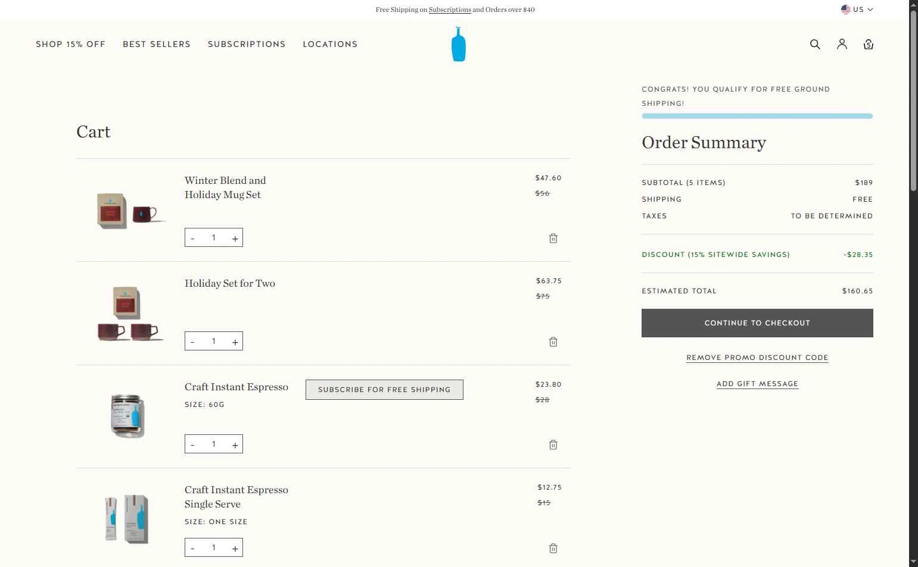
Task: Open Best Sellers menu
Action: click(157, 44)
